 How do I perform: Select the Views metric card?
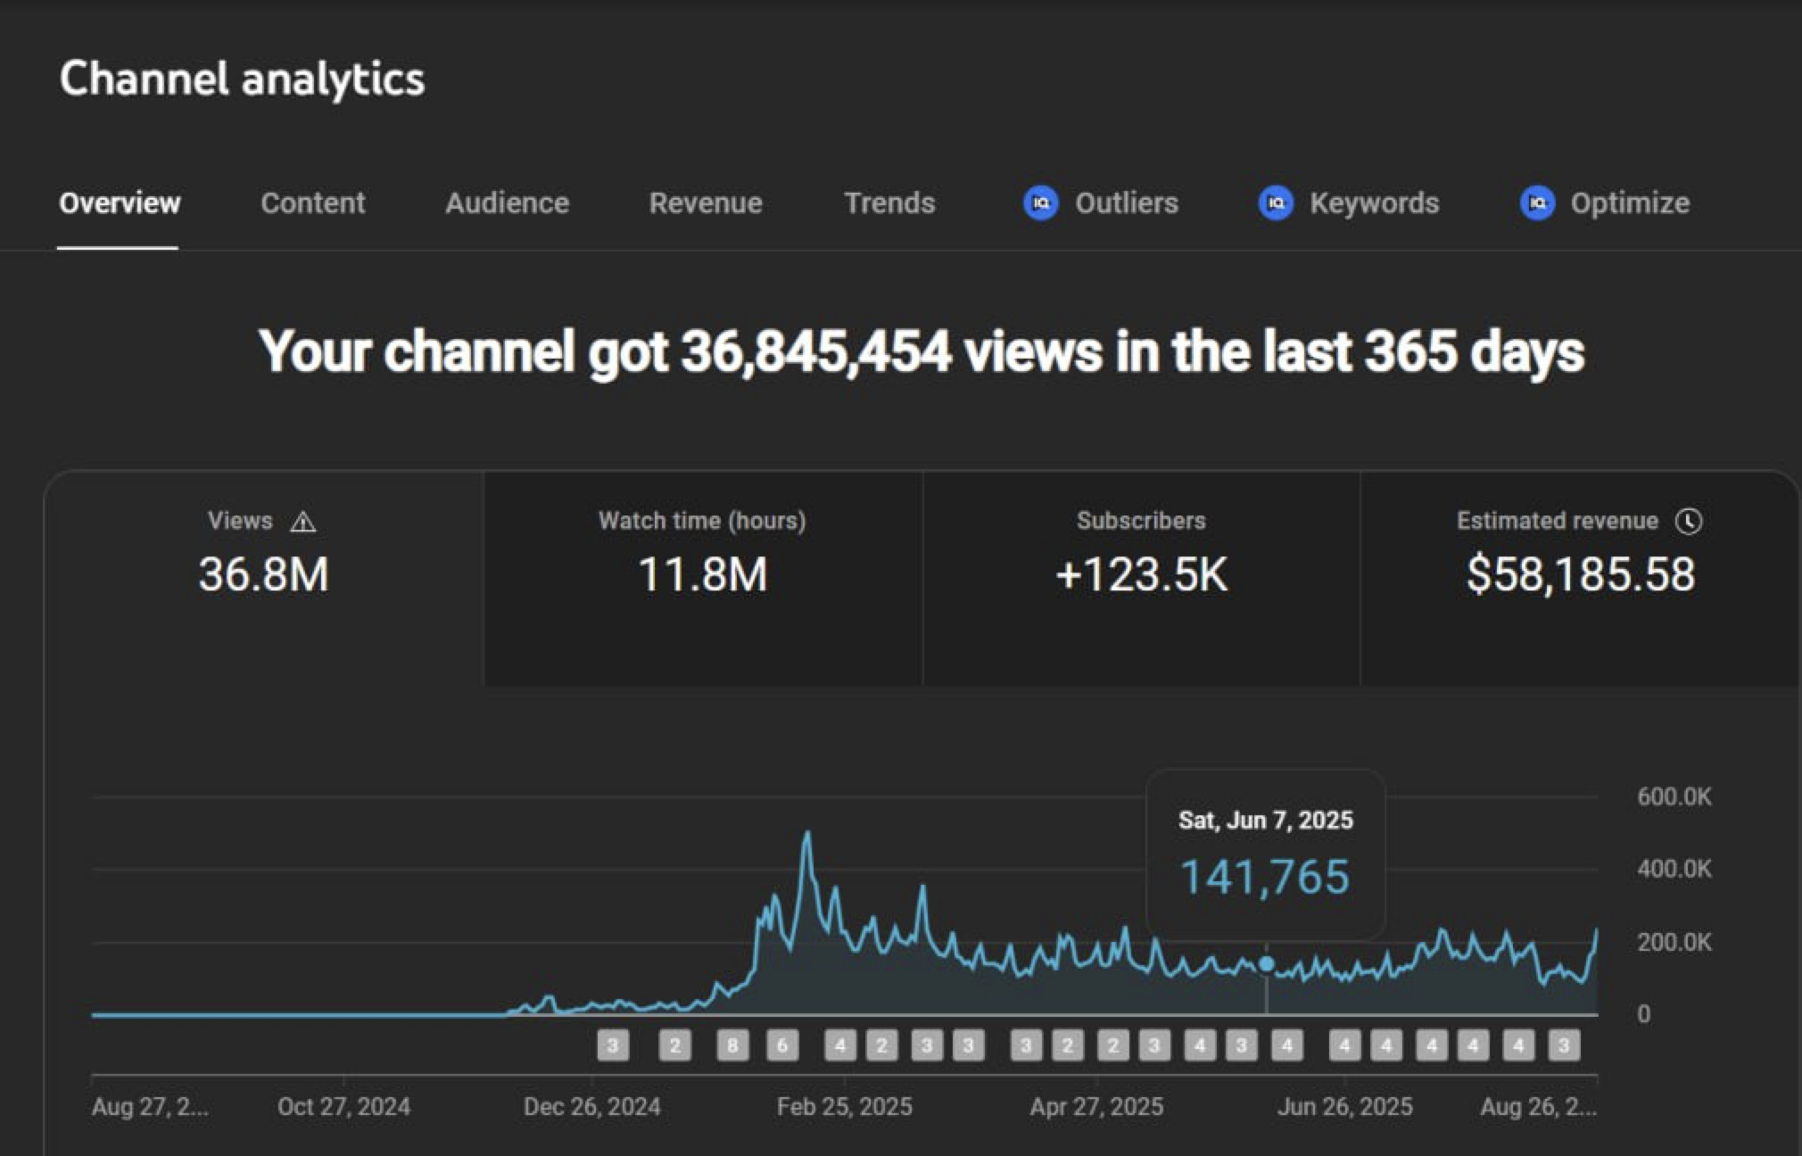(264, 576)
